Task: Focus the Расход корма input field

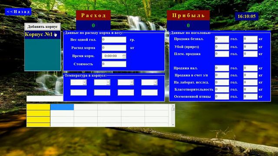Action: [114, 48]
